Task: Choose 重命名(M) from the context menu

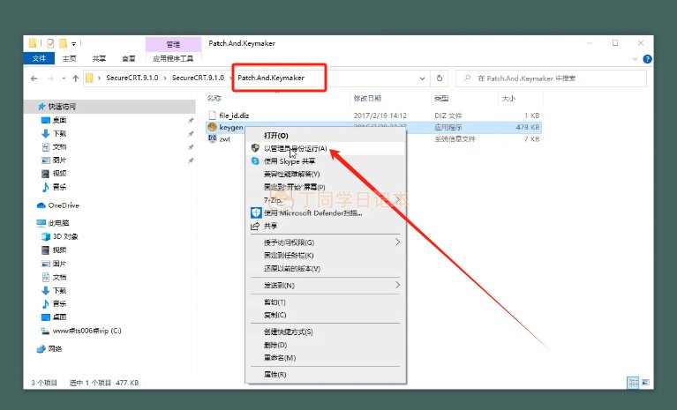Action: 326,358
